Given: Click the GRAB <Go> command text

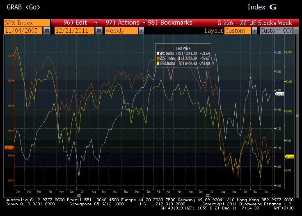Looking at the screenshot, I should [x=23, y=7].
